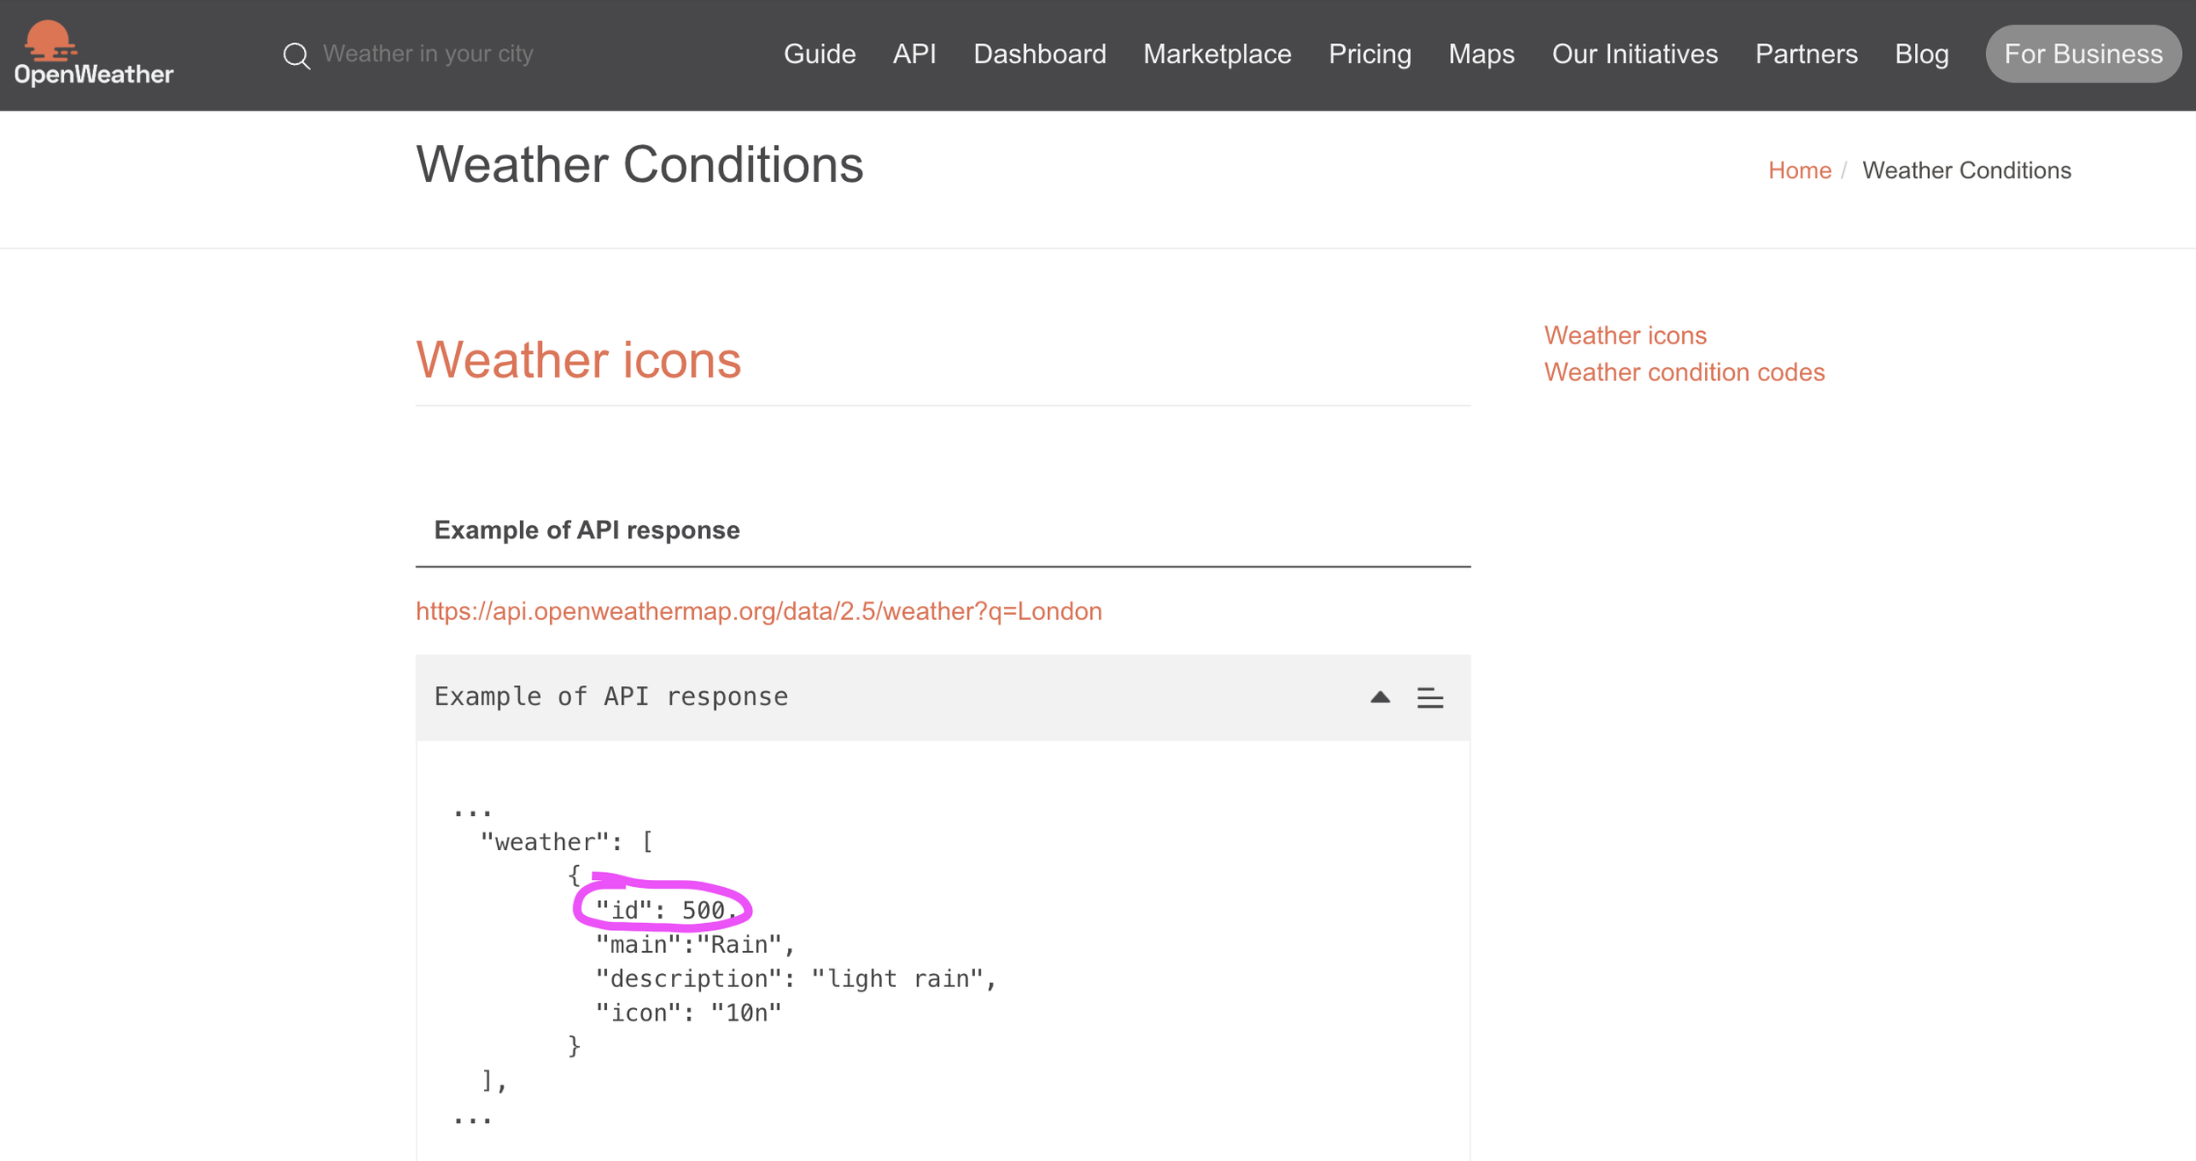Go to Partners page
2196x1161 pixels.
click(x=1806, y=54)
